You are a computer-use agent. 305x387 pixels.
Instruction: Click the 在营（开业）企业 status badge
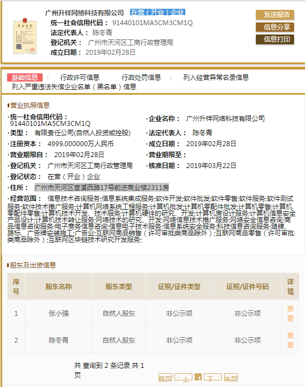(157, 12)
